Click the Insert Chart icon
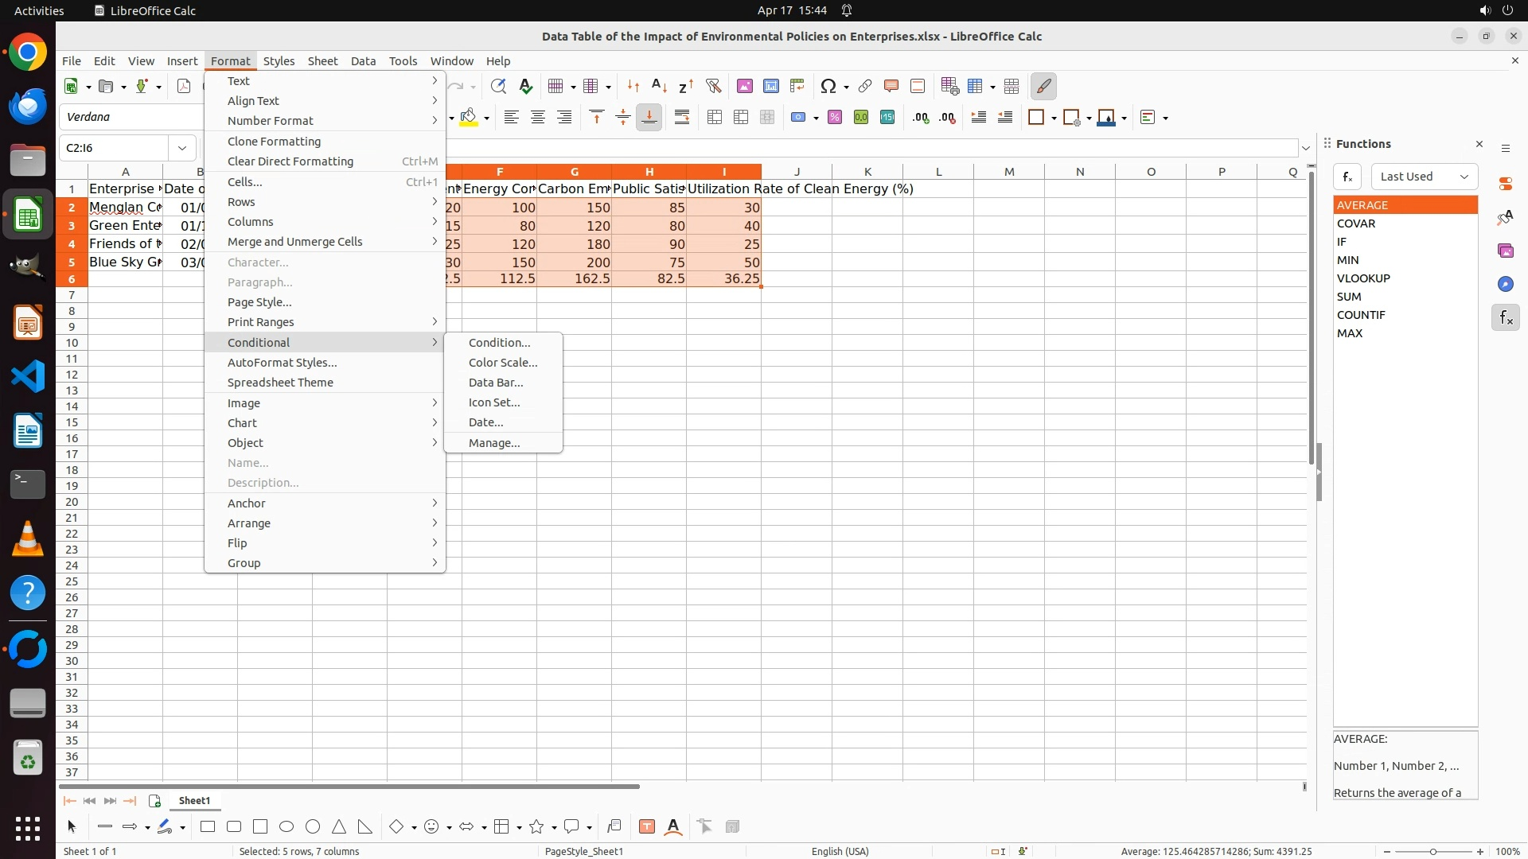Image resolution: width=1528 pixels, height=859 pixels. tap(771, 86)
